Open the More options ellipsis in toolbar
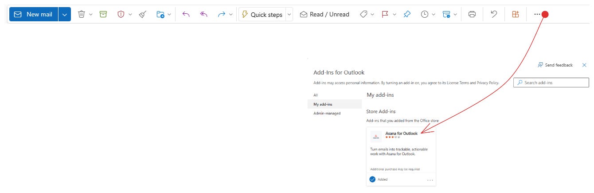This screenshot has width=594, height=193. point(537,14)
